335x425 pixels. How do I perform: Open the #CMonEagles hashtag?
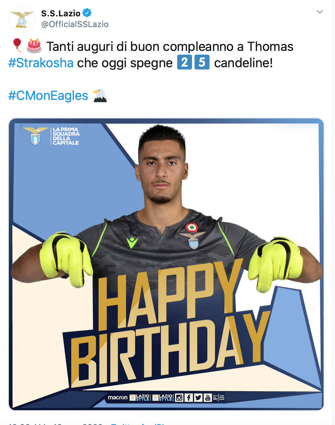tap(48, 95)
